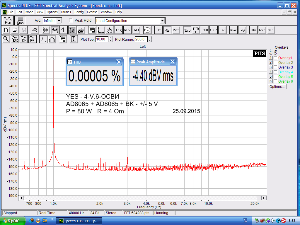Click the magnifier zoom icon

(x=6, y=39)
